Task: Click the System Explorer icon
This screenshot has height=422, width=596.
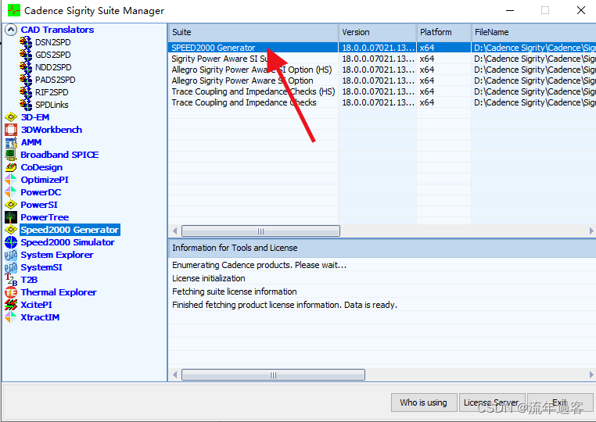Action: [x=11, y=255]
